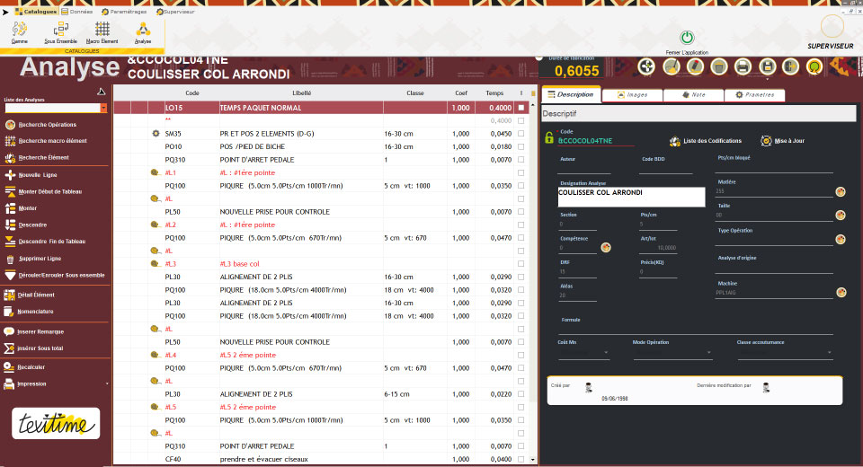
Task: Check the box for the SM35 row
Action: 520,134
